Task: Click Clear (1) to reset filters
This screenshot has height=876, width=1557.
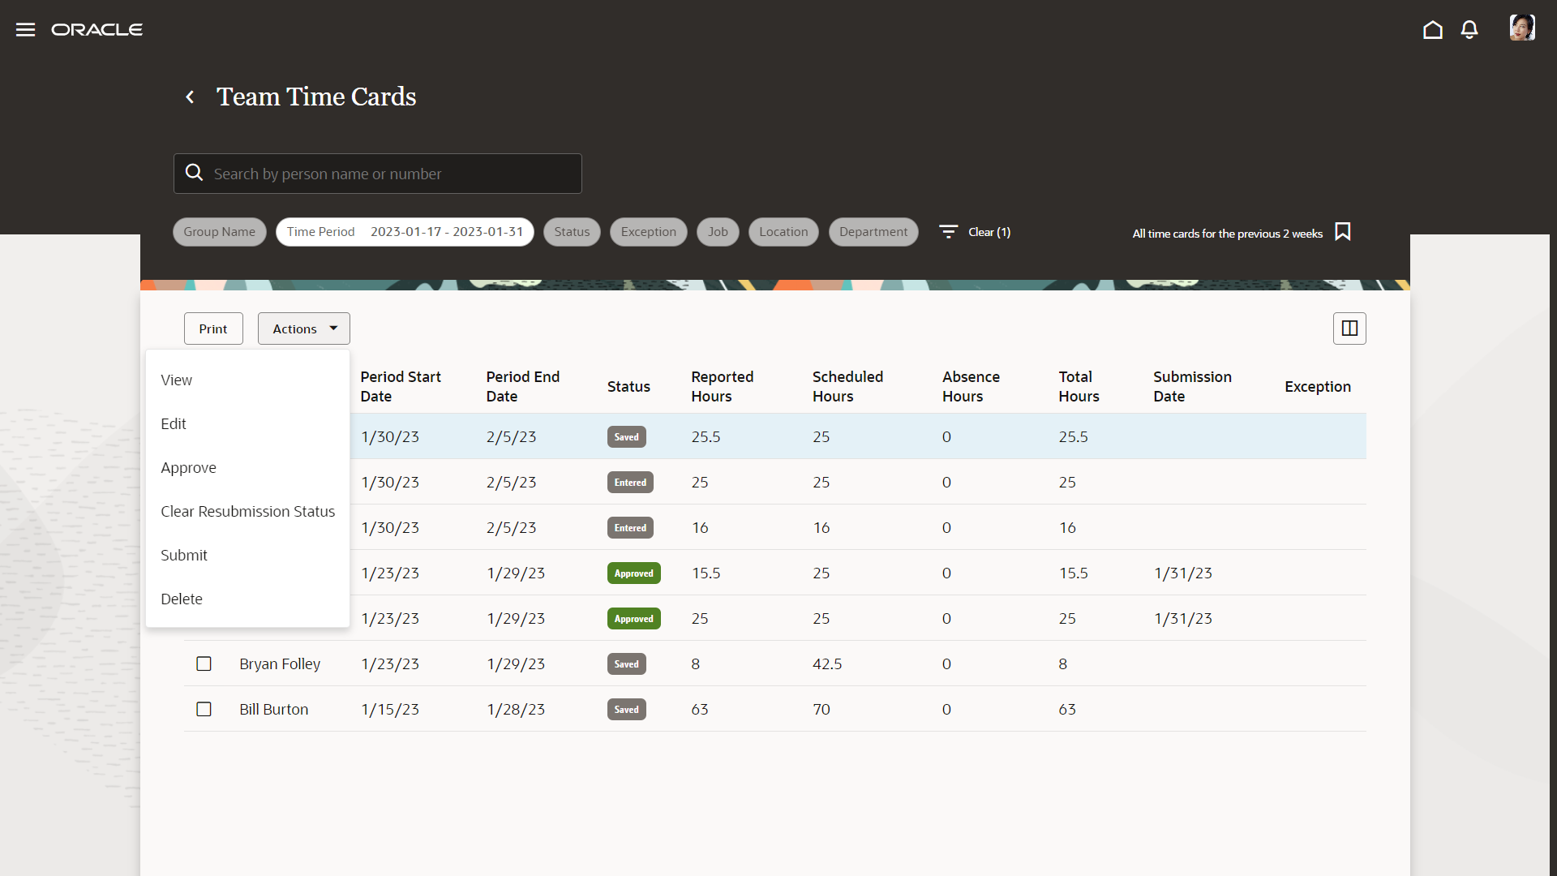Action: 989,232
